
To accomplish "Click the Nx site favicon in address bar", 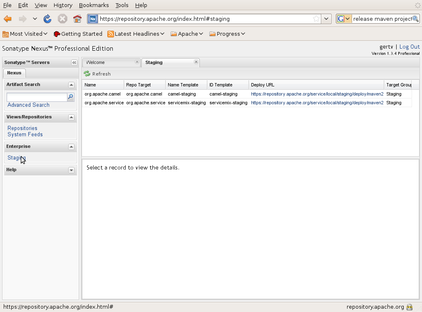I will (x=93, y=19).
